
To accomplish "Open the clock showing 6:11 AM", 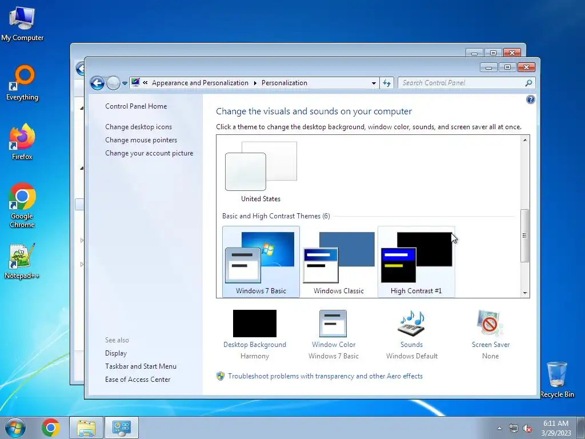I will click(556, 428).
